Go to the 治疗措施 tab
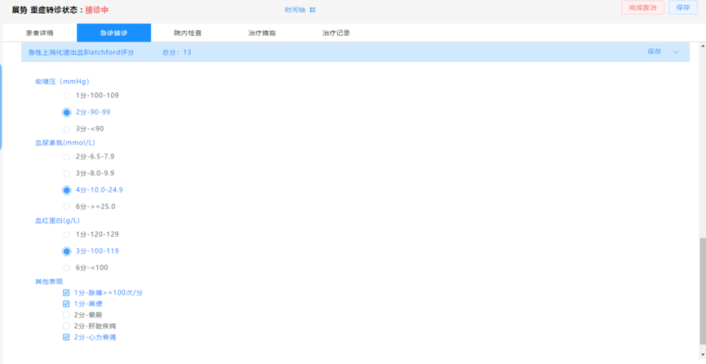706x364 pixels. pos(261,33)
